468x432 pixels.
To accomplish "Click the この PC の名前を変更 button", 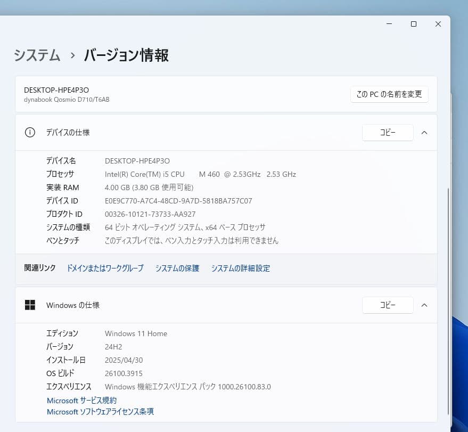I will tap(389, 94).
